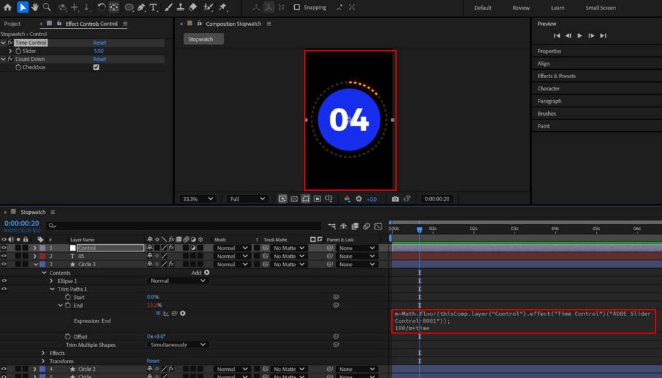The image size is (662, 378).
Task: Switch to the Review workspace
Action: [521, 8]
